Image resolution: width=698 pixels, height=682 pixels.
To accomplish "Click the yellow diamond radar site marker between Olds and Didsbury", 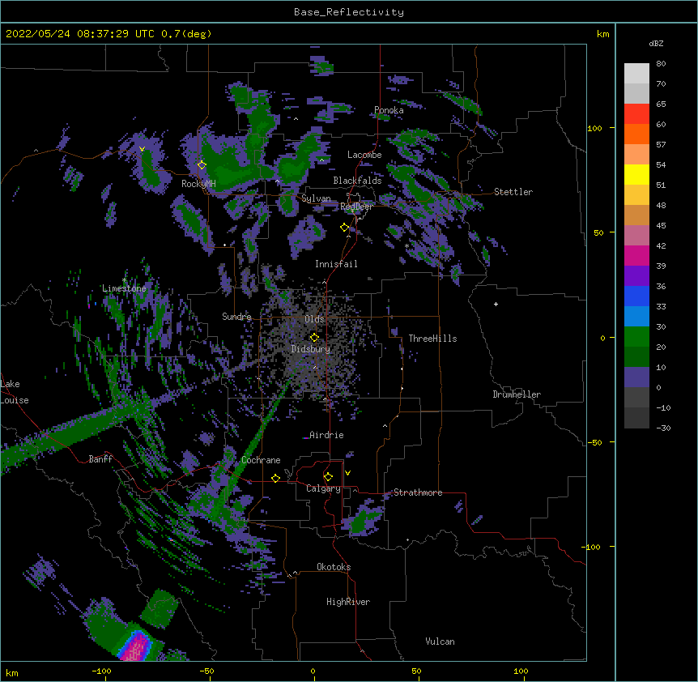I will coord(314,338).
